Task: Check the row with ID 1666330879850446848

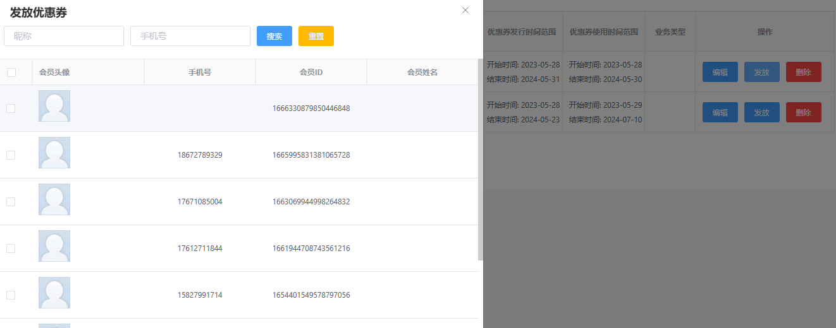Action: click(11, 108)
